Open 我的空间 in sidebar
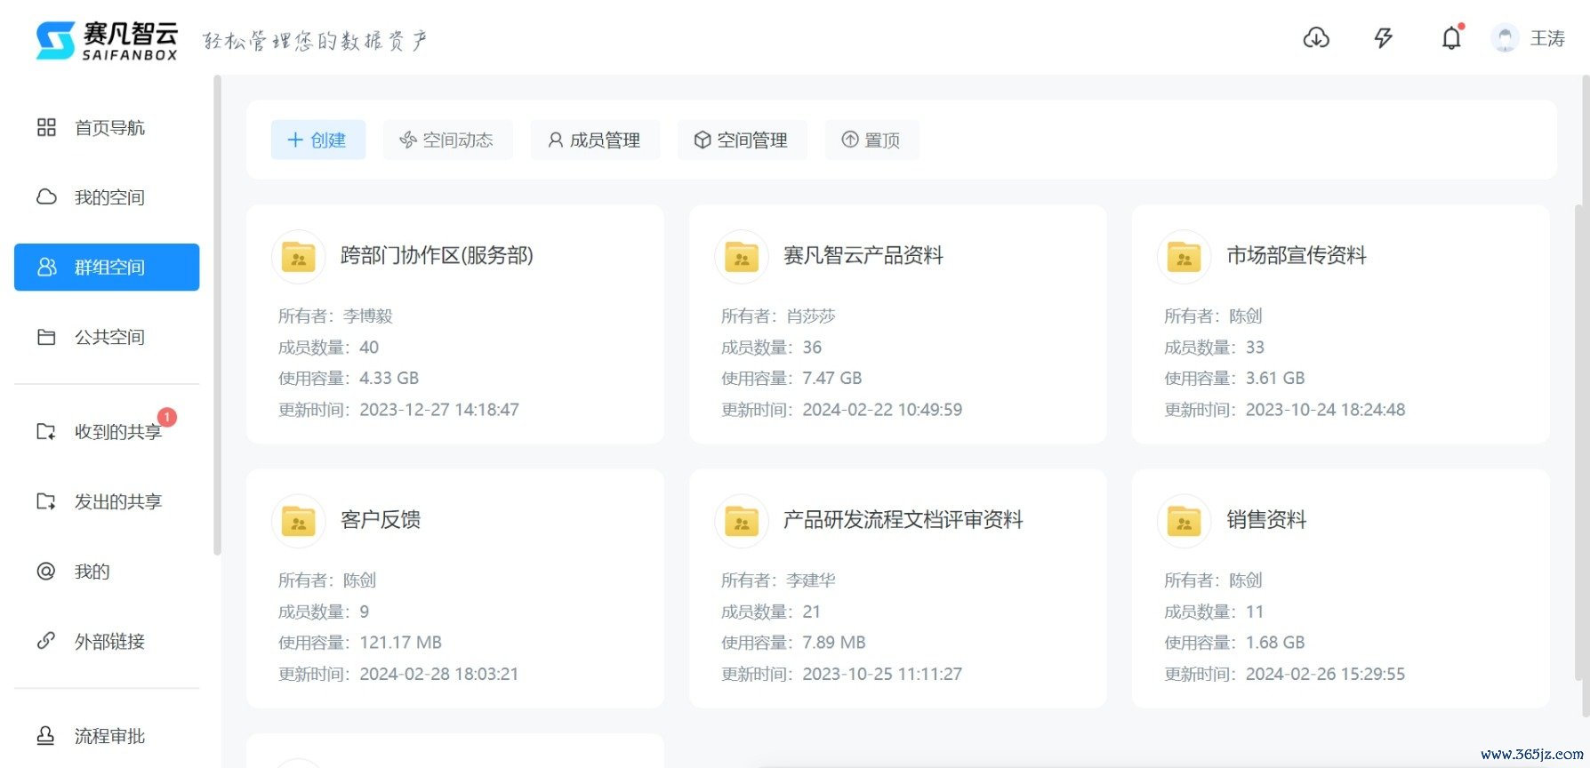1590x768 pixels. point(107,196)
